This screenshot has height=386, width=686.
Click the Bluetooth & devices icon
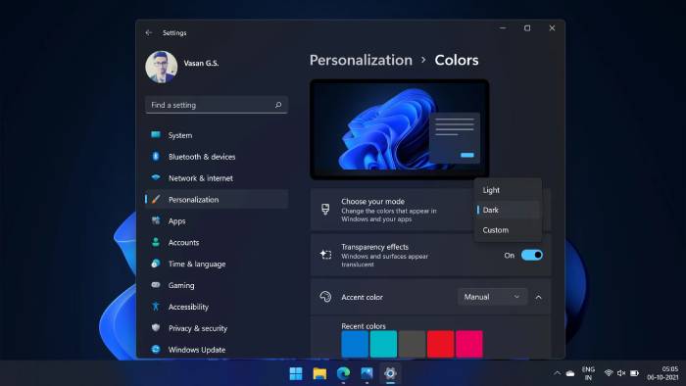click(156, 157)
